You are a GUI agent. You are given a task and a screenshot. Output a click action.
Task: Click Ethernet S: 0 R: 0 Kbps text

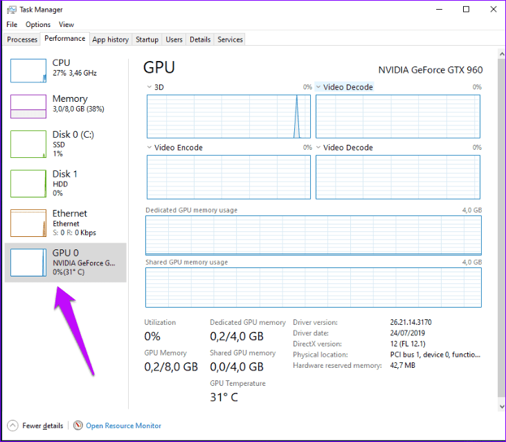74,233
